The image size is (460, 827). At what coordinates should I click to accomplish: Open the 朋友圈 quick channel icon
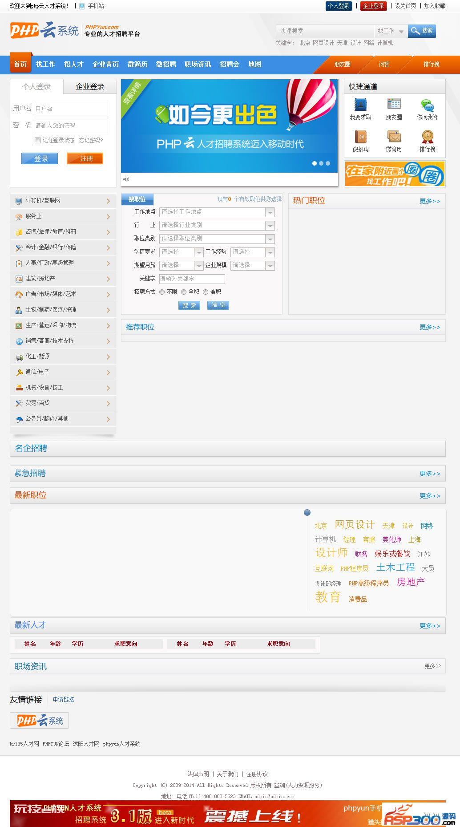(x=394, y=105)
